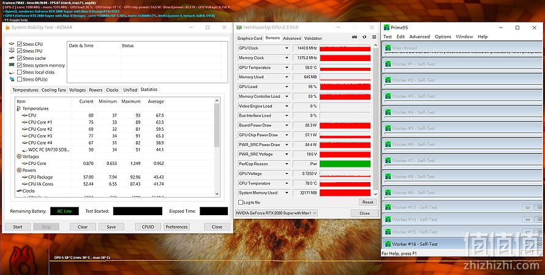Open GPU Temperature sensor dropdown
This screenshot has height=275, width=545.
(287, 68)
